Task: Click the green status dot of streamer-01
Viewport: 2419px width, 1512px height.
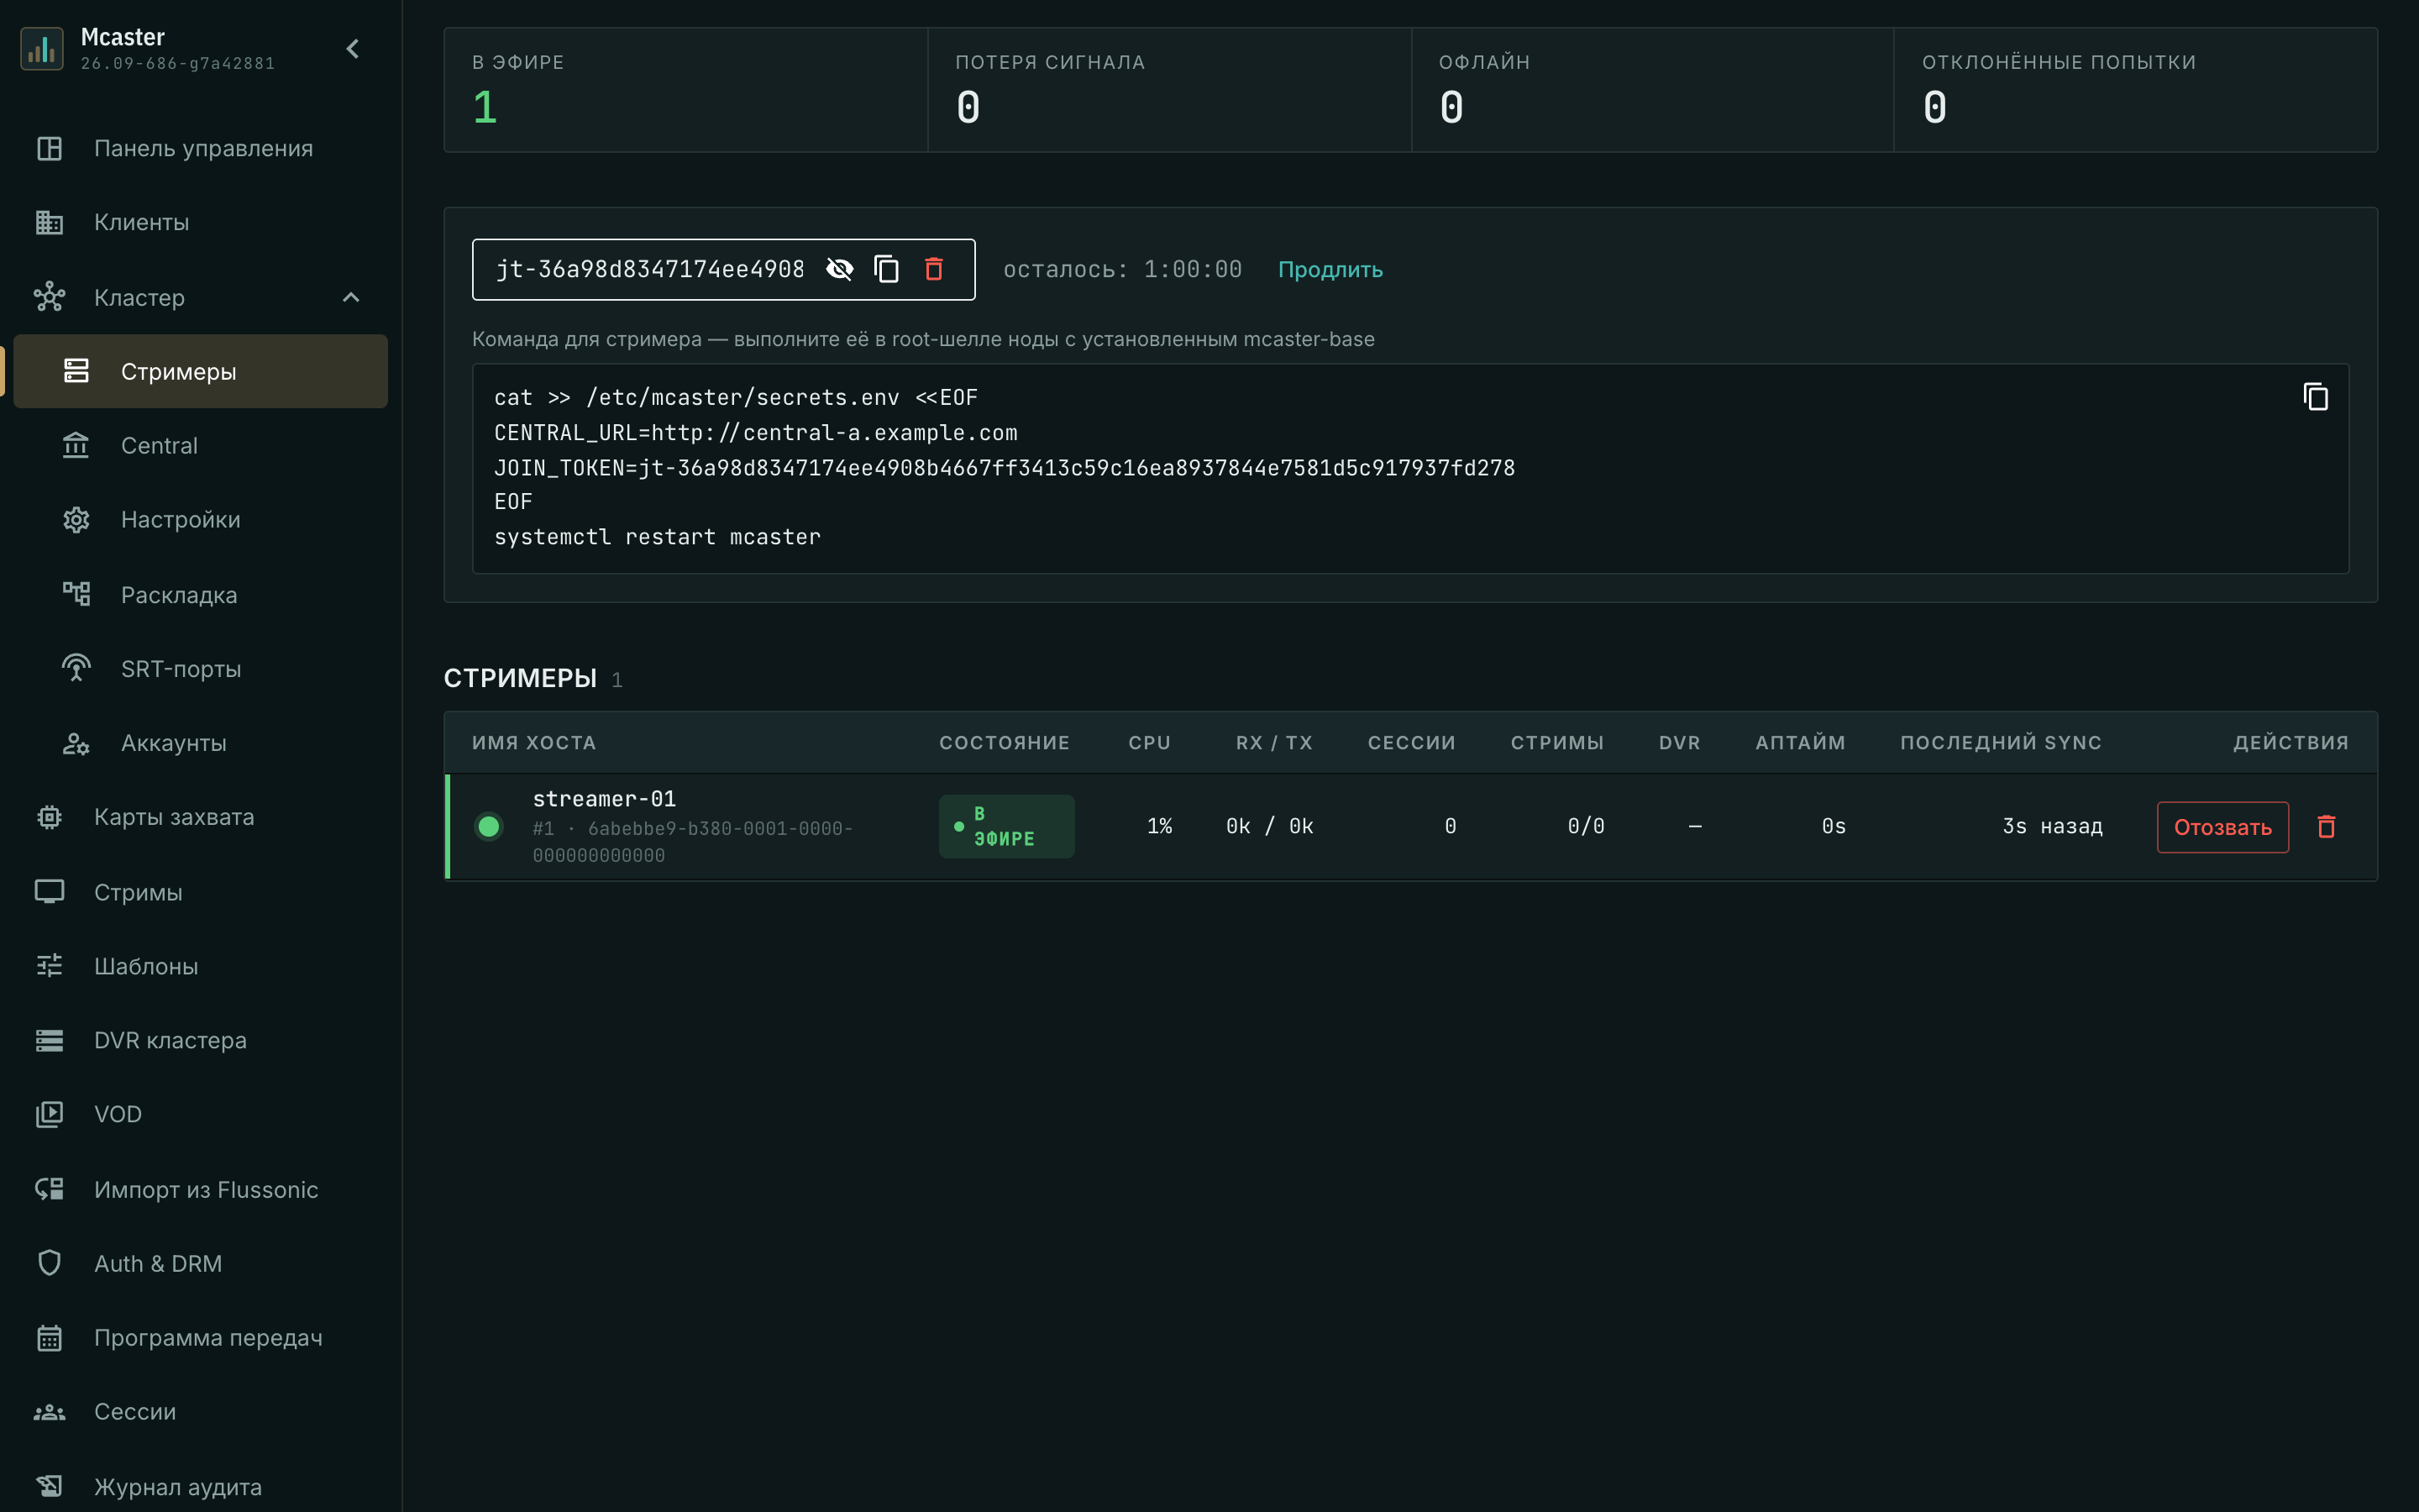Action: click(x=489, y=827)
